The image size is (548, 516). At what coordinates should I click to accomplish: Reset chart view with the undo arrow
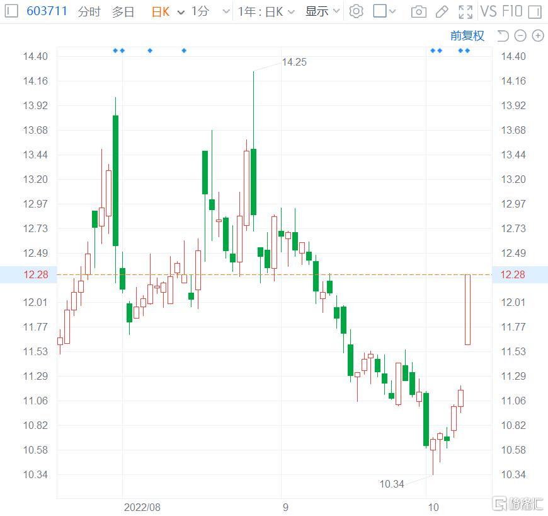point(503,36)
